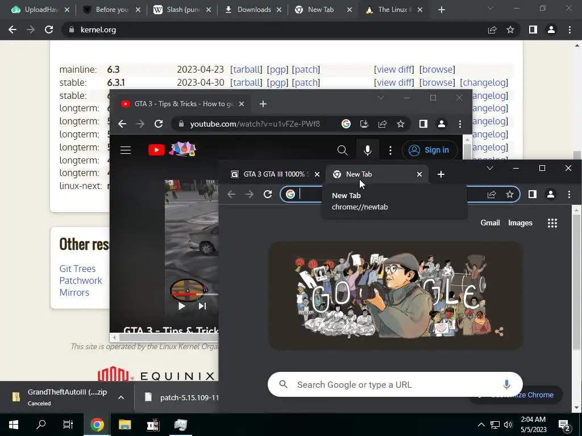Reload the New Tab page
The image size is (582, 436).
(268, 194)
